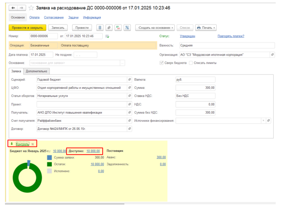283x208 pixels.
Task: Open the Печать dropdown menu
Action: pos(206,28)
